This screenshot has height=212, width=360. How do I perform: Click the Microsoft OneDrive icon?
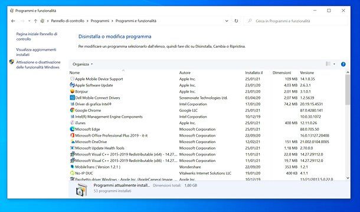coord(73,142)
